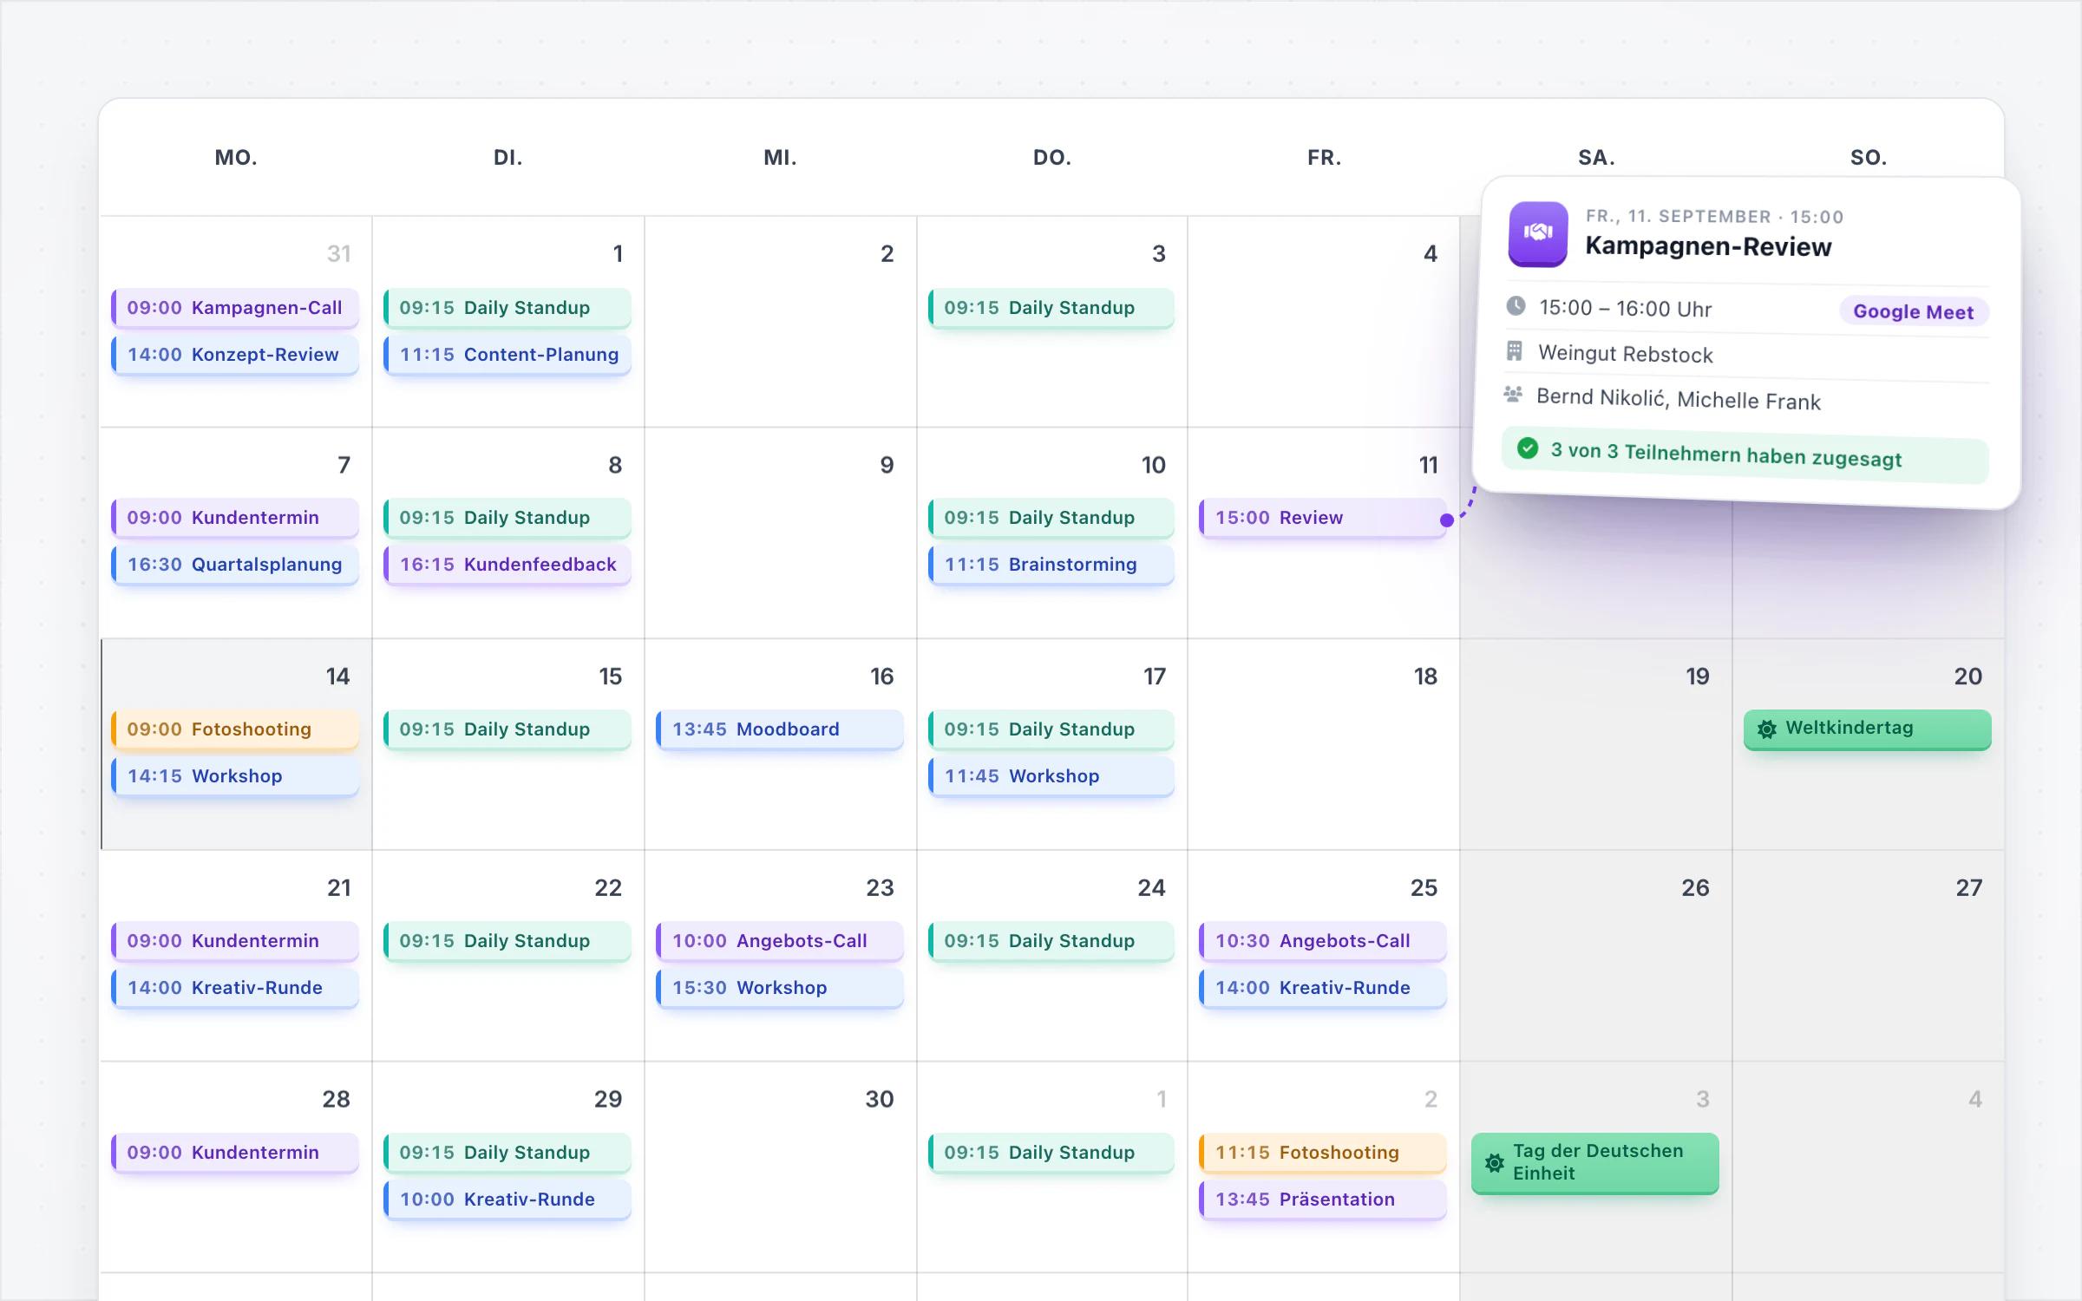This screenshot has height=1301, width=2082.
Task: Click the Weingut Rebstock location text
Action: click(1626, 354)
